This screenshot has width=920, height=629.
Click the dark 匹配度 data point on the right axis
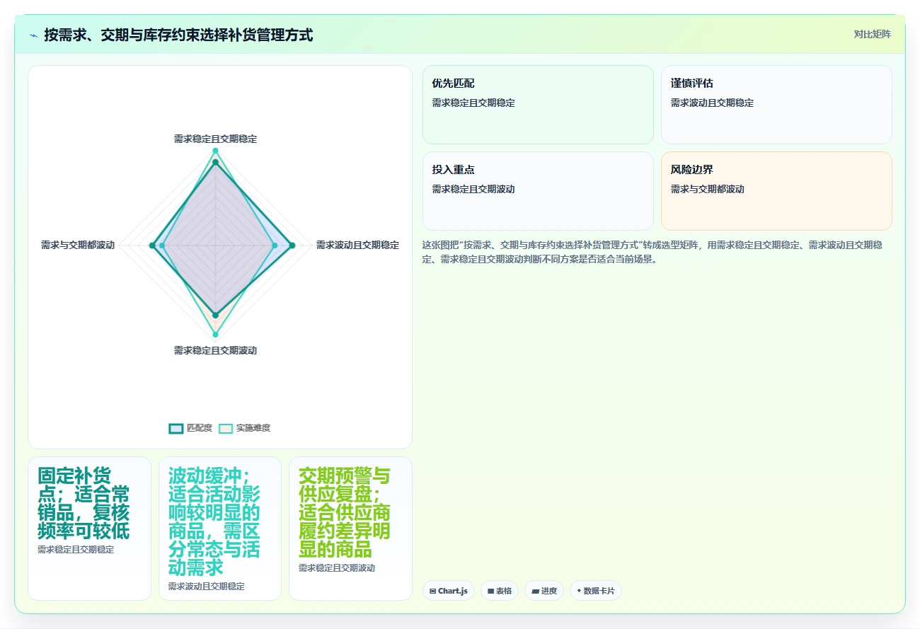tap(292, 246)
